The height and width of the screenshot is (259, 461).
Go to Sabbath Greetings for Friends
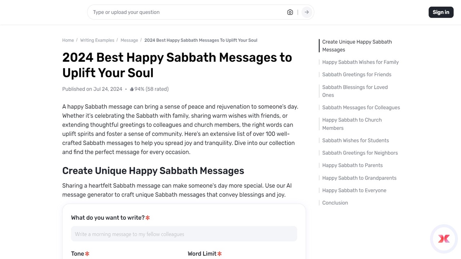(x=357, y=74)
